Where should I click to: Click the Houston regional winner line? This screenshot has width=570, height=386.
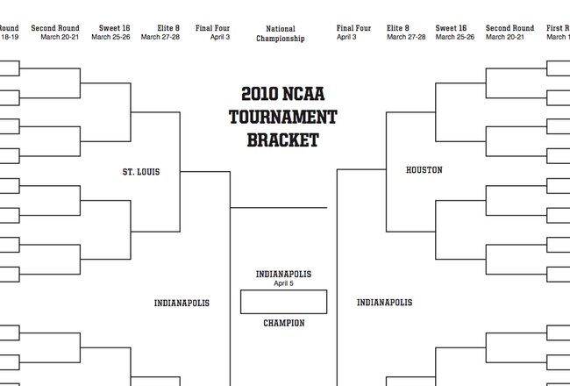pyautogui.click(x=361, y=169)
